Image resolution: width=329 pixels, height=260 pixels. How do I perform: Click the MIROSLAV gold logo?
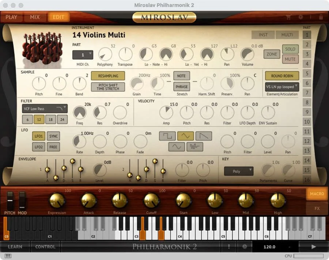point(164,17)
